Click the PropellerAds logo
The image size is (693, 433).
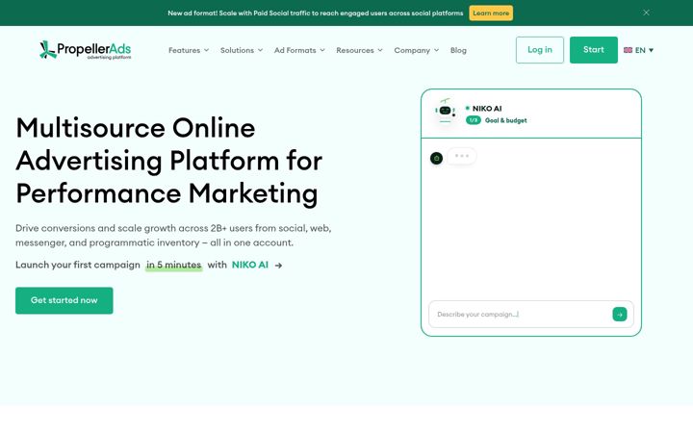86,50
